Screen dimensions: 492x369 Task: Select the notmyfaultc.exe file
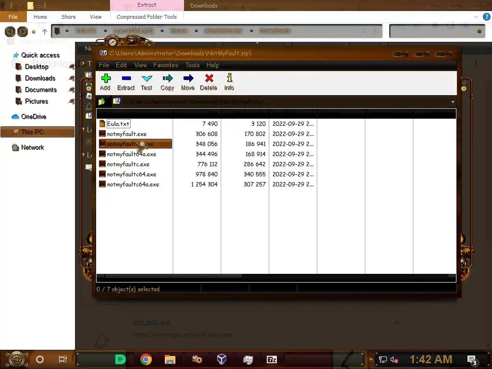coord(128,164)
